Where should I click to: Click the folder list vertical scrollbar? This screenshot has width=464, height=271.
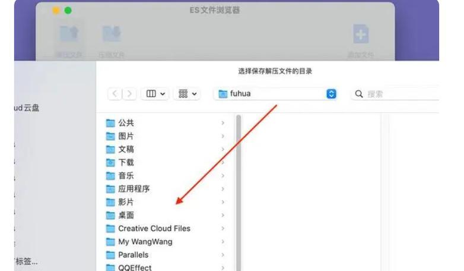click(239, 193)
